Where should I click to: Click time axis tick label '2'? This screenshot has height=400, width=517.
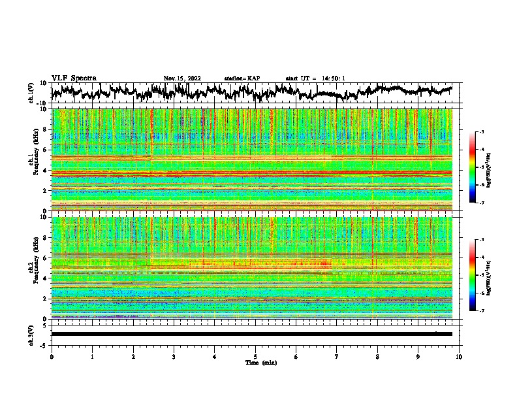click(133, 357)
